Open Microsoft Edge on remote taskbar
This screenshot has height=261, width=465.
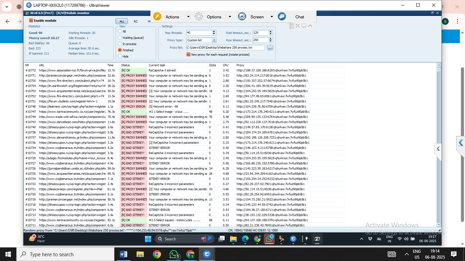point(245,239)
